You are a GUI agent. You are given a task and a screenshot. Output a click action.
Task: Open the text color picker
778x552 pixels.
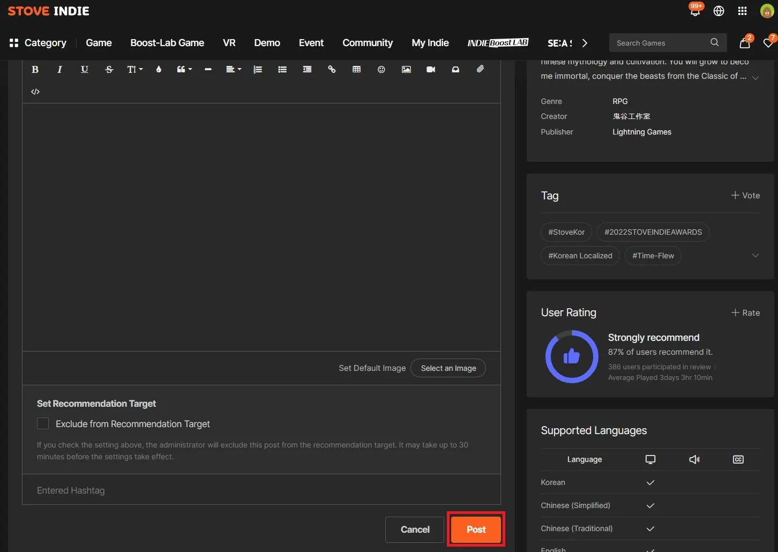[159, 69]
